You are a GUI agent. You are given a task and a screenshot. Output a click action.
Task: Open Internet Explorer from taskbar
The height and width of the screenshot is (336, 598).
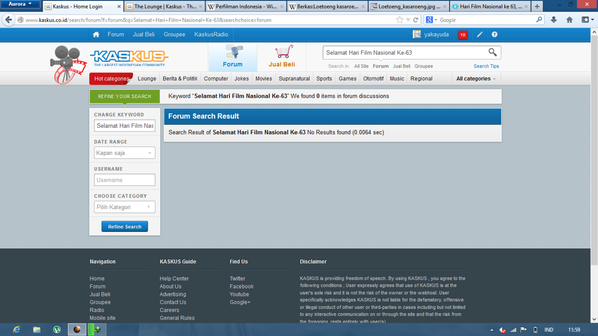tap(16, 329)
